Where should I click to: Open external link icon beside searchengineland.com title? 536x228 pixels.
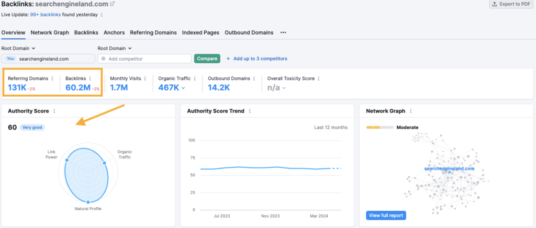(x=112, y=4)
